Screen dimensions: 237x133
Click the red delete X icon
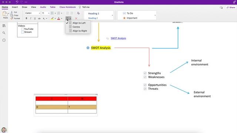76,18
